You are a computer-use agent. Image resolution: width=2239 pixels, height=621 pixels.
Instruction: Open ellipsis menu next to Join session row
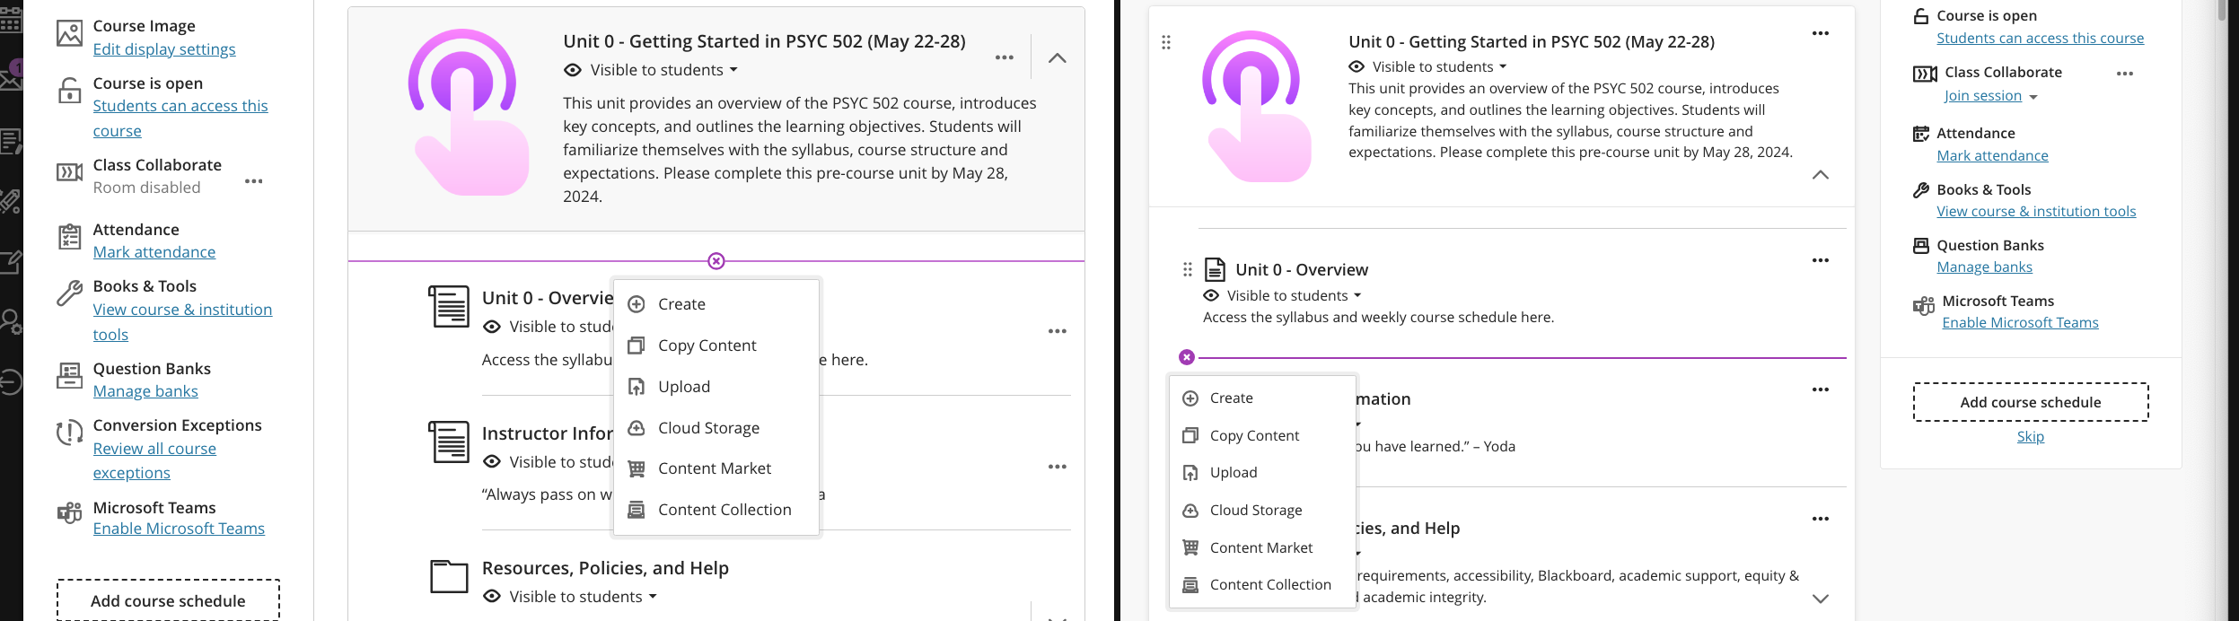pos(2124,74)
